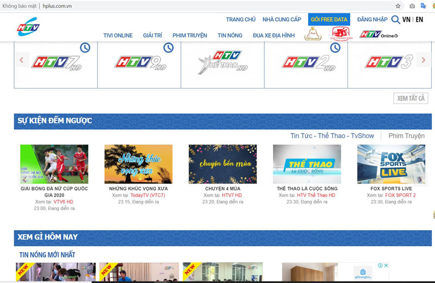Click the GÓI FREE DATA button
The width and height of the screenshot is (435, 283).
(x=329, y=20)
